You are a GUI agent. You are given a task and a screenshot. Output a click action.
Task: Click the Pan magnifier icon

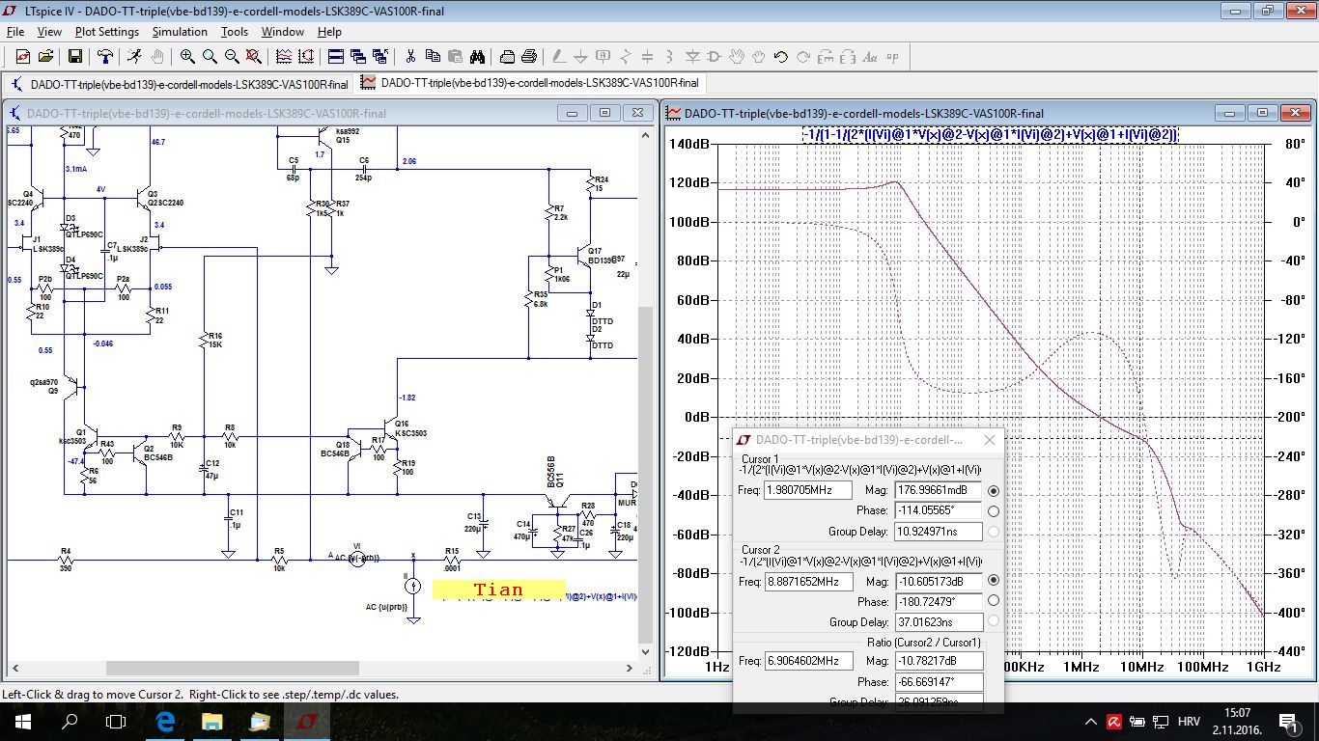(210, 57)
